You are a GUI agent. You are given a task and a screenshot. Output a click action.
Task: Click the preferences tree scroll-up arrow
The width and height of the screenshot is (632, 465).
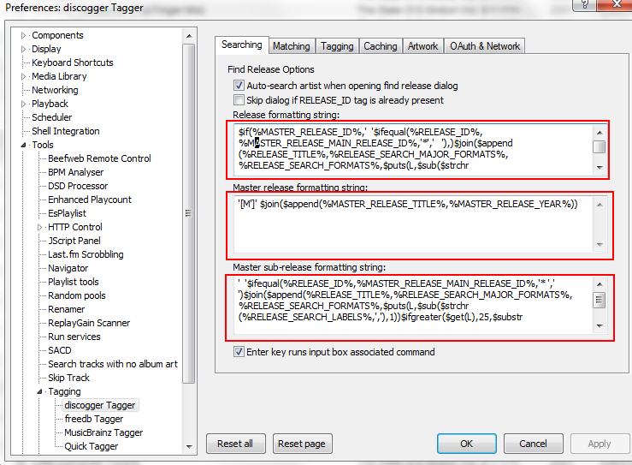189,36
